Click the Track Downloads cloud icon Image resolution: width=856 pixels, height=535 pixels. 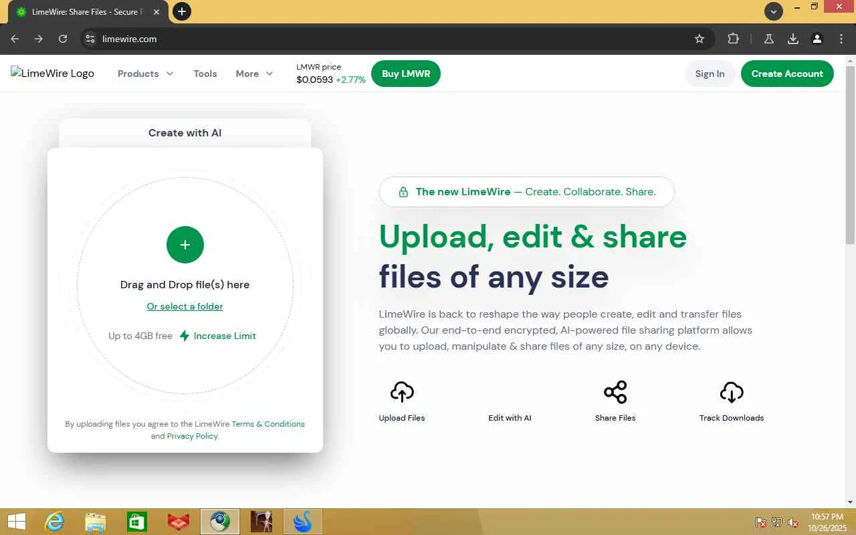[x=732, y=392]
